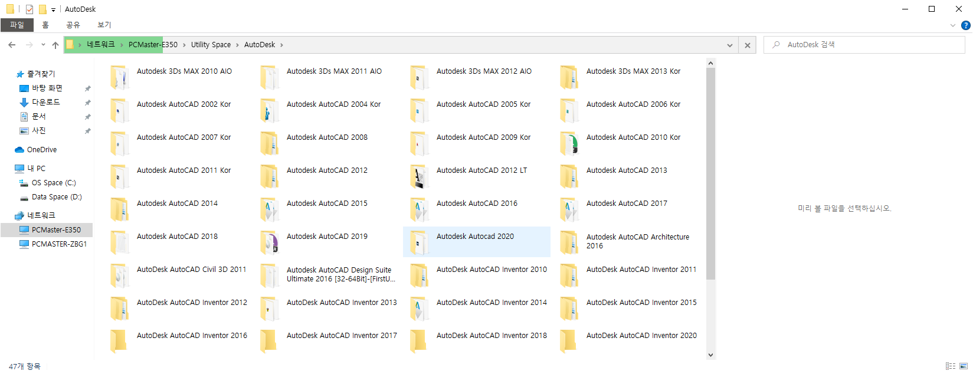Select the Autodesk AutoCAD 2005 Kor folder icon

pos(420,110)
